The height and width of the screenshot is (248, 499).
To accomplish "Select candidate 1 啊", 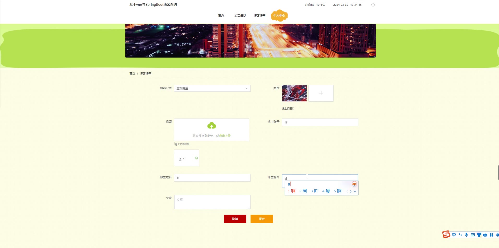I will pos(292,191).
